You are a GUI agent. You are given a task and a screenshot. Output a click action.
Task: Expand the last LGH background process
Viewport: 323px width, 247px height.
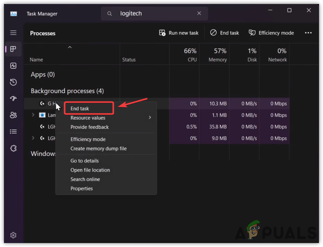33,138
